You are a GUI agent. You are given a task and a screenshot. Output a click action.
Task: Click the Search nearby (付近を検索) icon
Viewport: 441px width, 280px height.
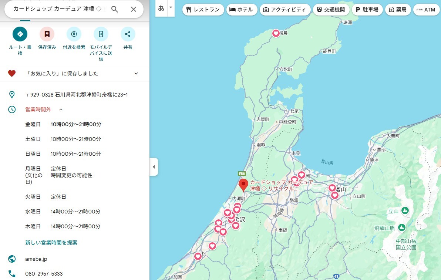pyautogui.click(x=74, y=34)
